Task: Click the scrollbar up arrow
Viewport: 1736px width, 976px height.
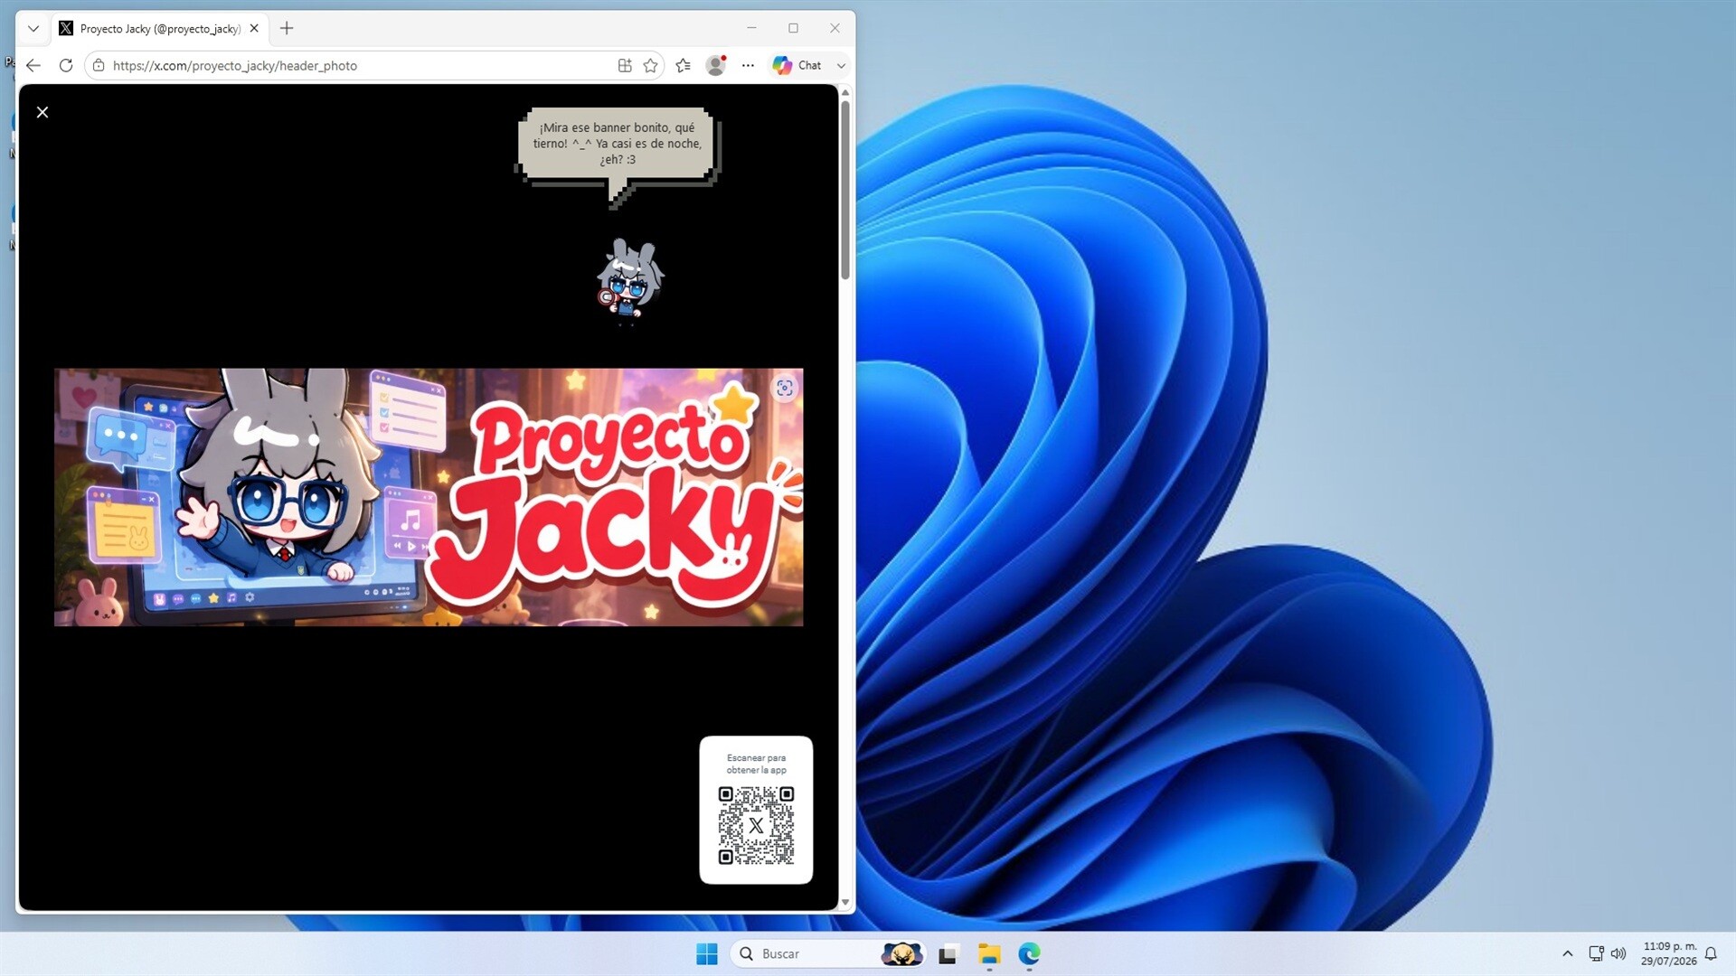Action: point(845,92)
